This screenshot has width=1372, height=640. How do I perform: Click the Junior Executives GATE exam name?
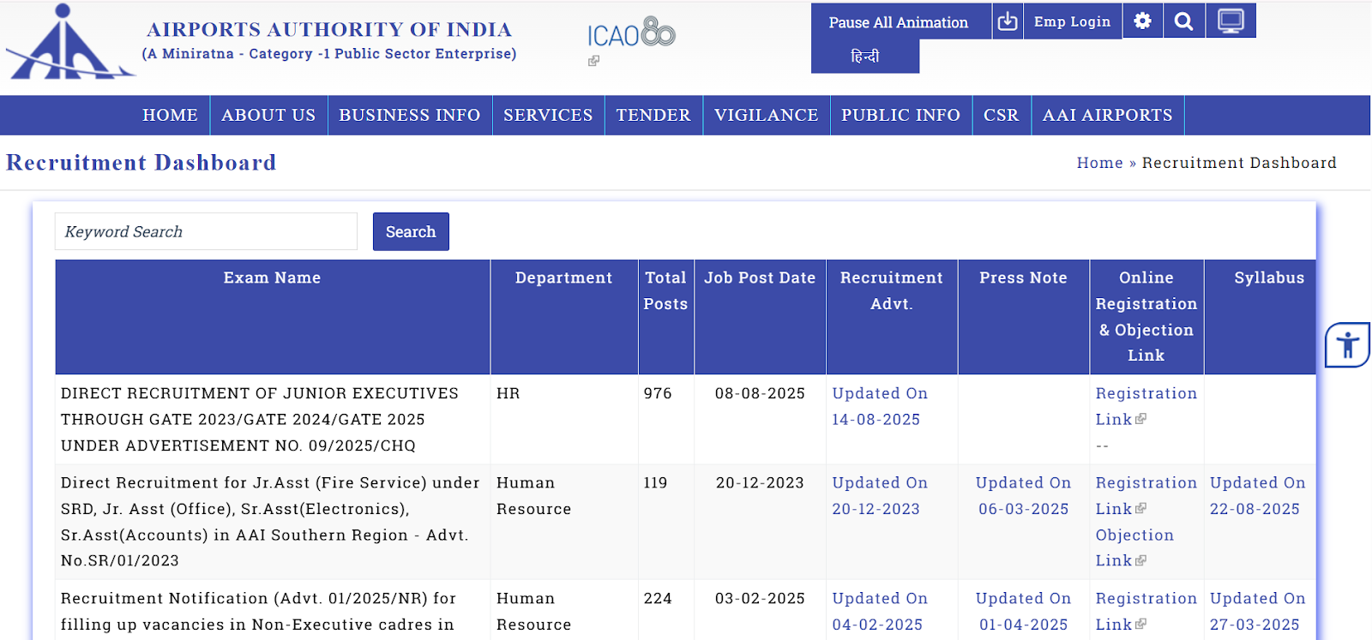[x=260, y=419]
